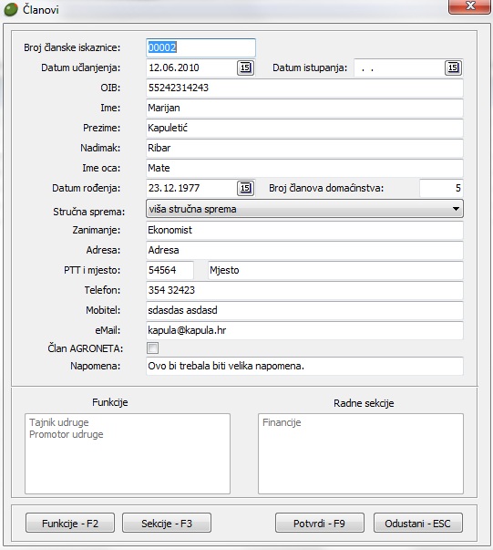The image size is (493, 550).
Task: Select Promotor udruge in Funkcije list
Action: (67, 434)
